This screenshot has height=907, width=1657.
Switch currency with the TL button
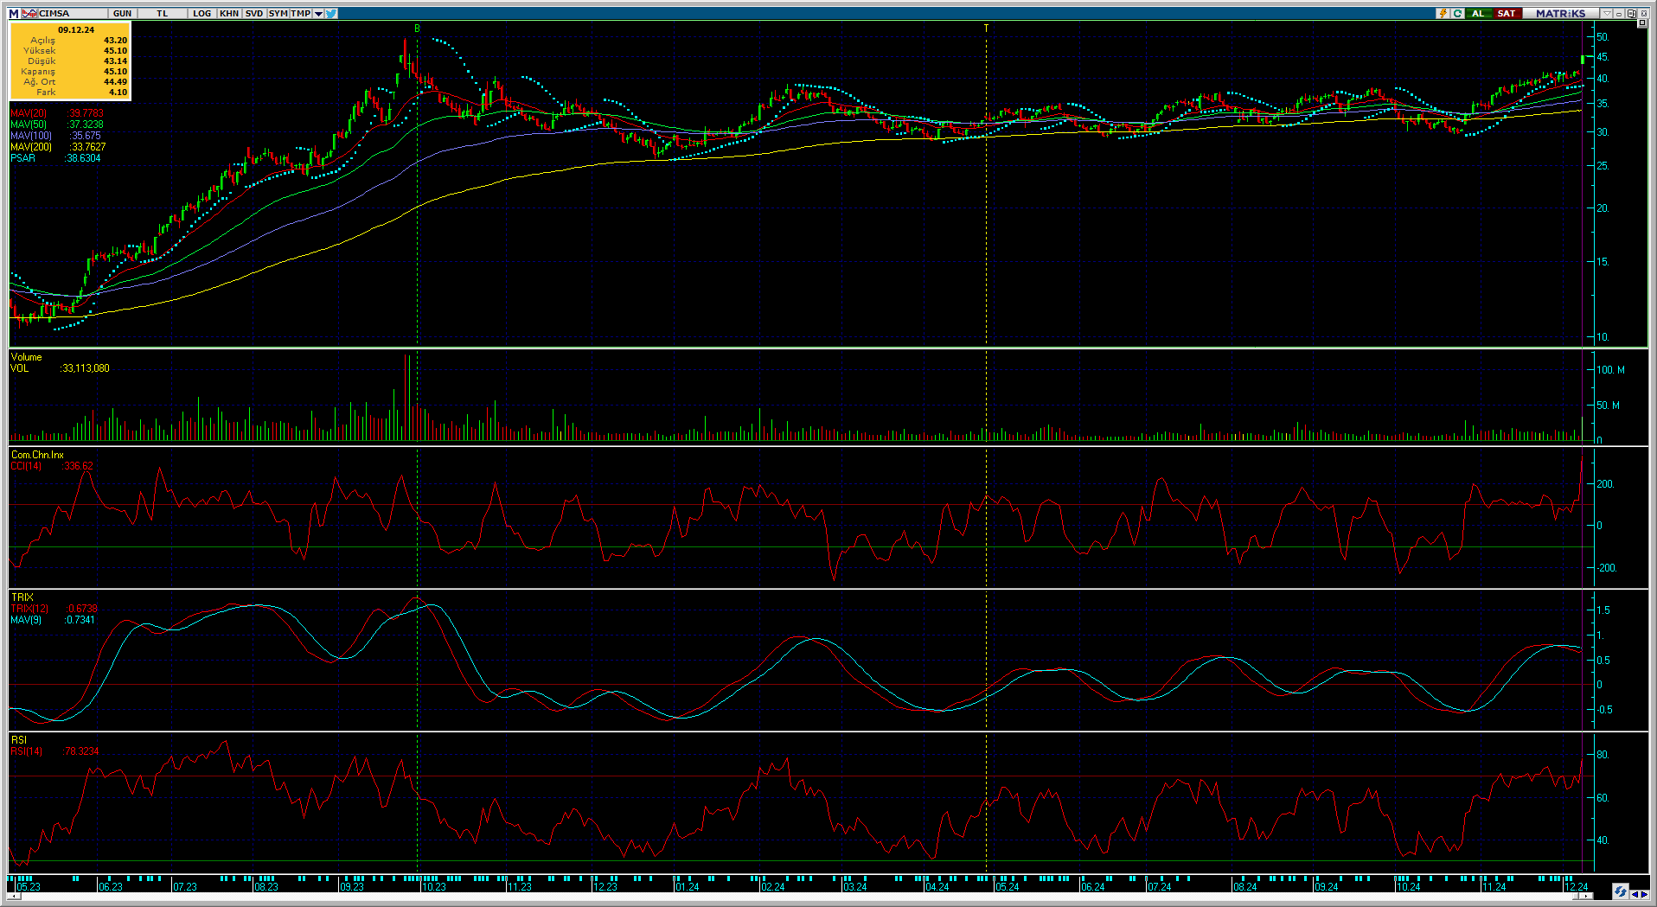click(162, 13)
